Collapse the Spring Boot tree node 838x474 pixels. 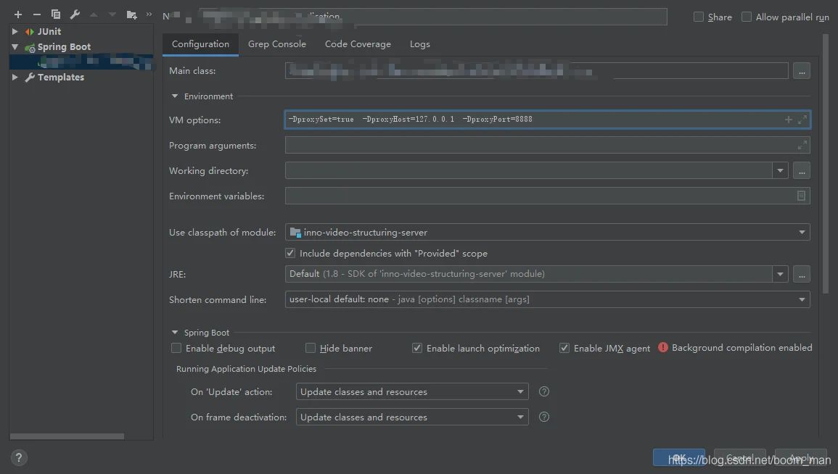(x=15, y=47)
